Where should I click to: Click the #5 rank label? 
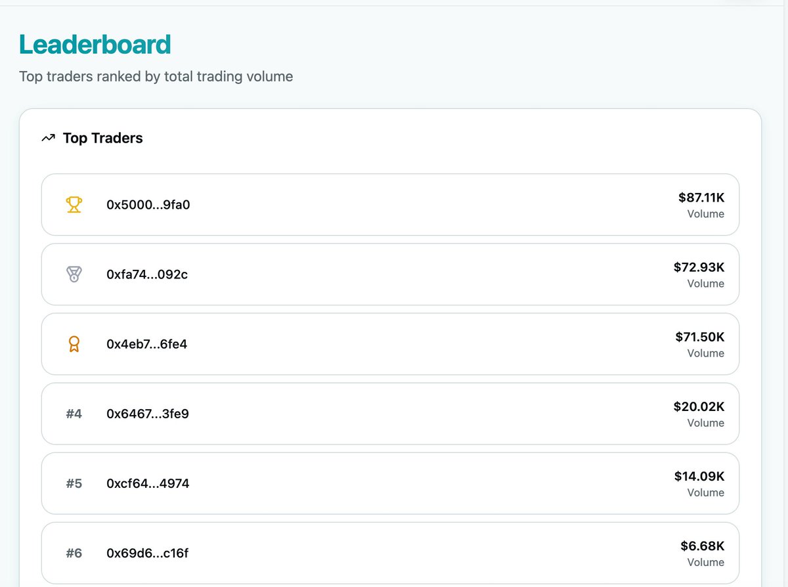(x=74, y=483)
